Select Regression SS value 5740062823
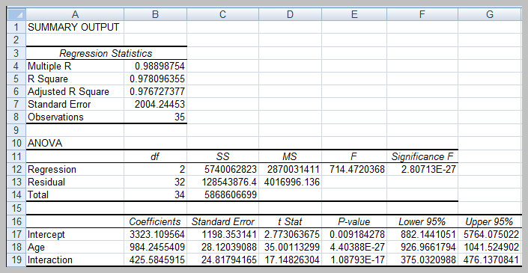This screenshot has height=273, width=528. [x=222, y=169]
